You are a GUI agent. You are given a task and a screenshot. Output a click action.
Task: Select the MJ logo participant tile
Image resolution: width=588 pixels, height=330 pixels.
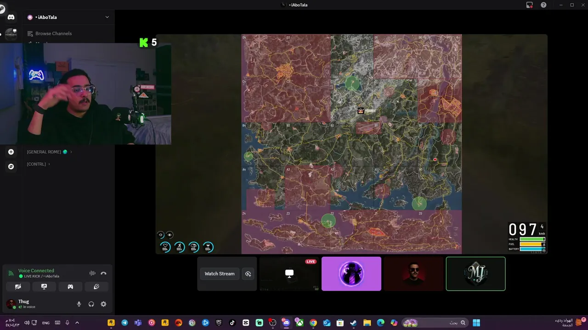pos(475,274)
